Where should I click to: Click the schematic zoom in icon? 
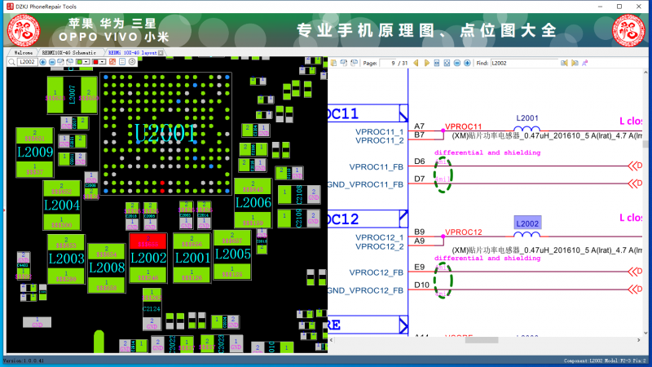coord(467,63)
